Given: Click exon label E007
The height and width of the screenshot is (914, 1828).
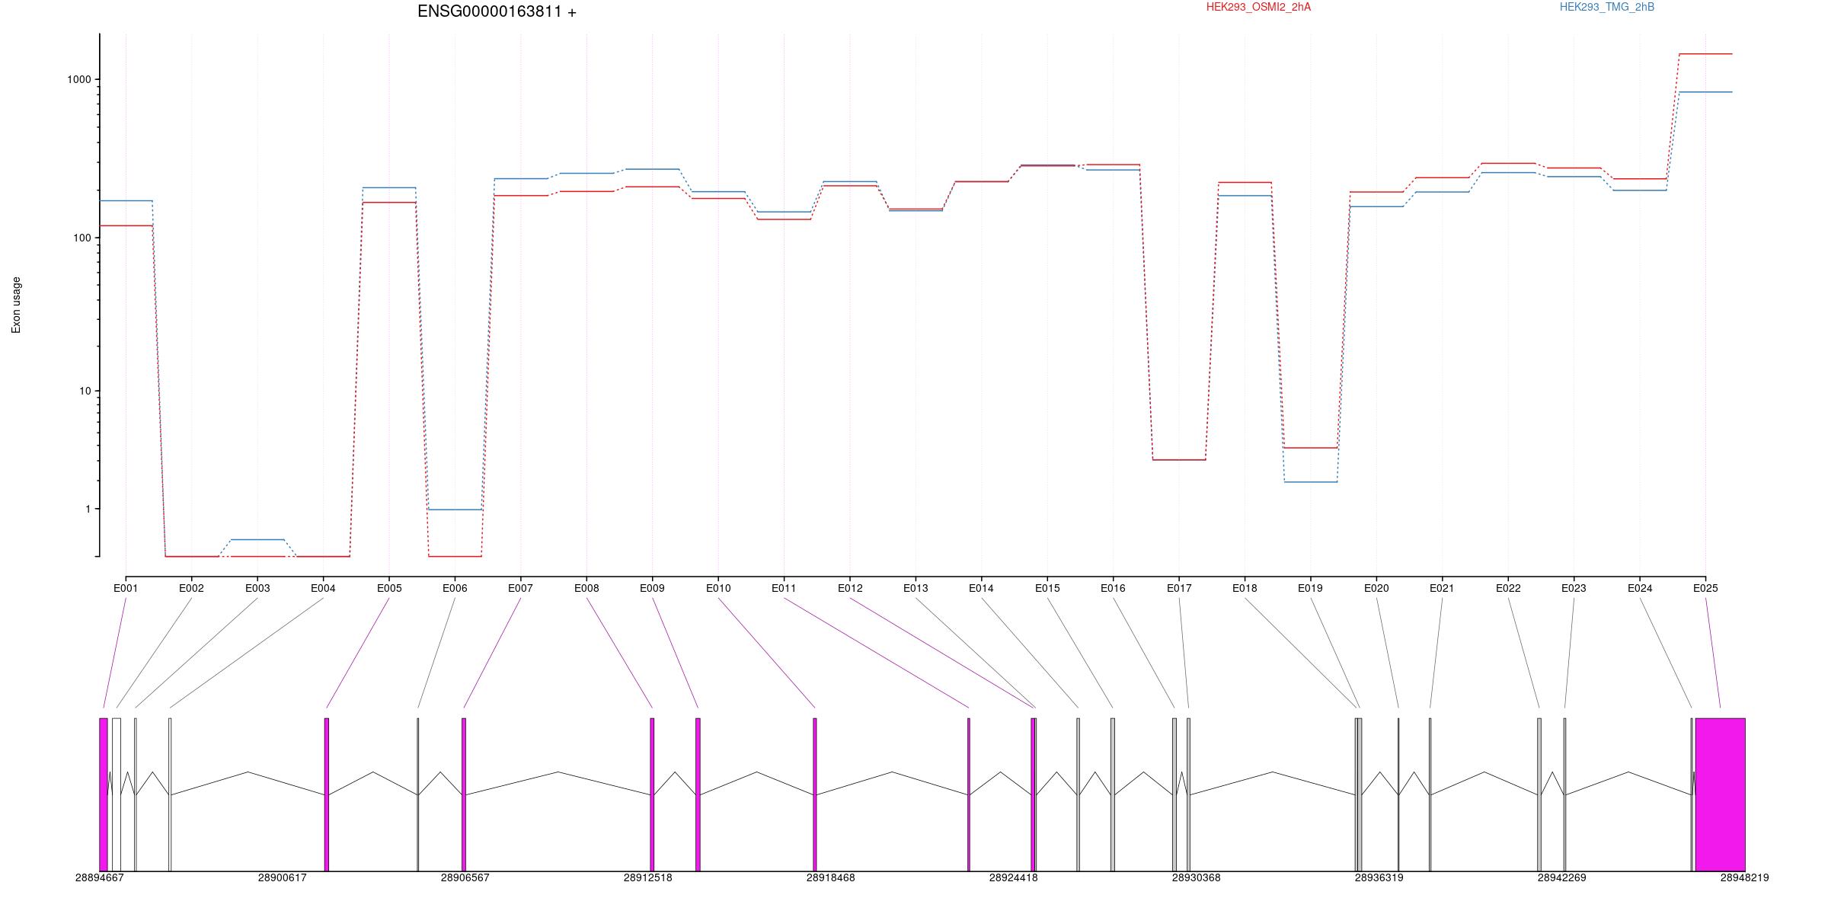Looking at the screenshot, I should (520, 589).
